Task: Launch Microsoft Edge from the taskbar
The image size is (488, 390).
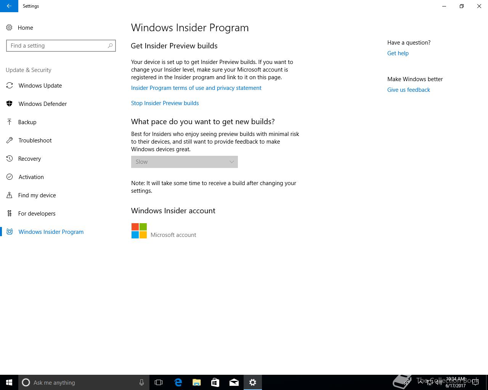Action: pyautogui.click(x=178, y=382)
